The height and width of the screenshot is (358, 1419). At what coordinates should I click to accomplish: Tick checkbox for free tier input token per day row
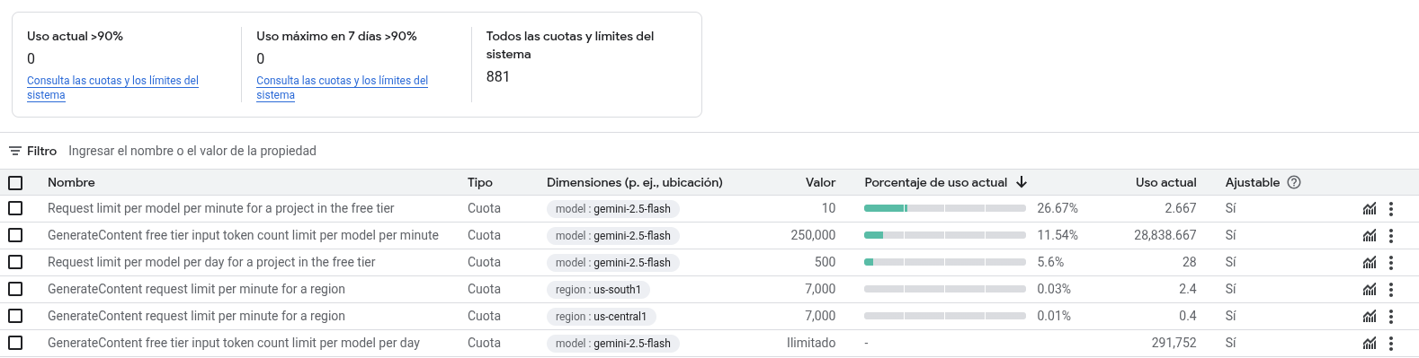[15, 343]
